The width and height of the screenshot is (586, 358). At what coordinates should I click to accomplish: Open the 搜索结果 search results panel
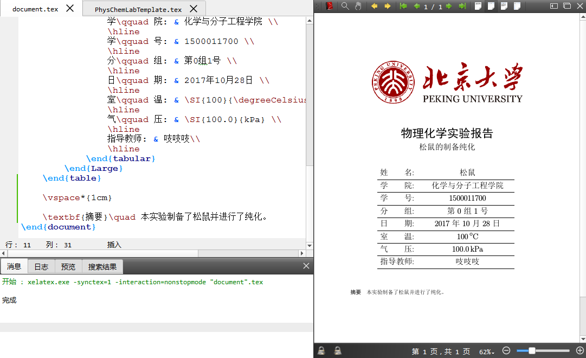(x=102, y=266)
